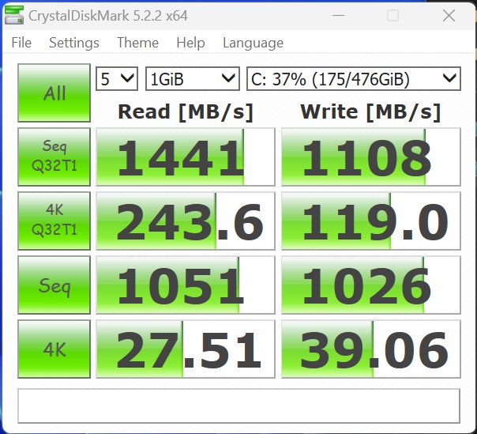This screenshot has width=477, height=434.
Task: Start the plain 4K benchmark
Action: (x=54, y=349)
